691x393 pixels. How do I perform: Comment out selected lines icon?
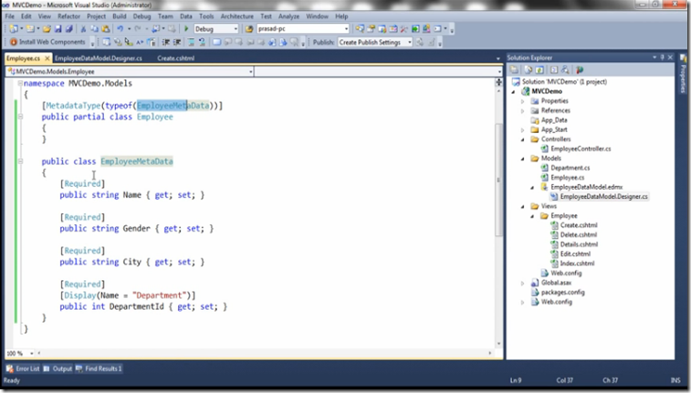click(x=191, y=42)
